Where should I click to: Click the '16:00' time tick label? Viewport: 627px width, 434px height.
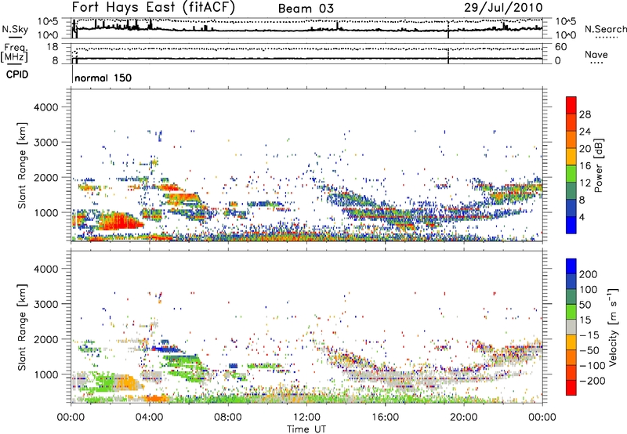(x=385, y=418)
